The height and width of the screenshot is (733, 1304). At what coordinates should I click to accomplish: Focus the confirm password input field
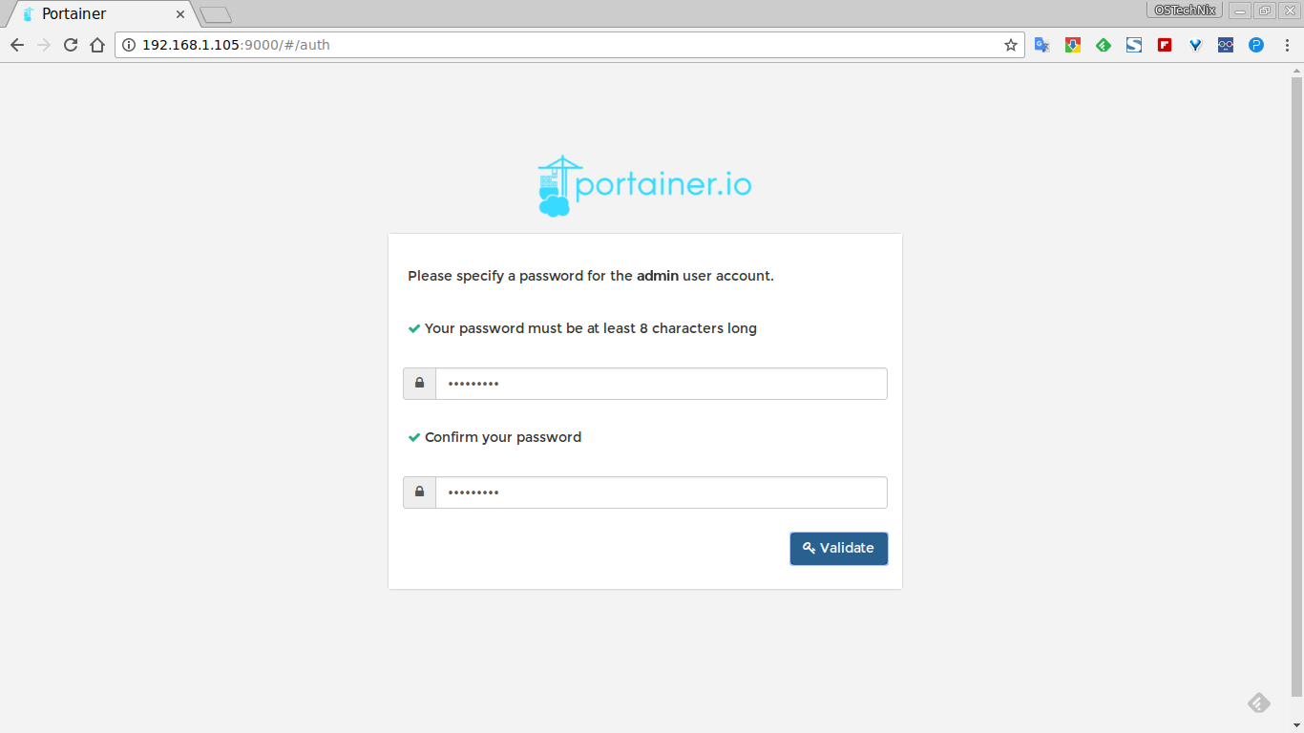(x=661, y=492)
